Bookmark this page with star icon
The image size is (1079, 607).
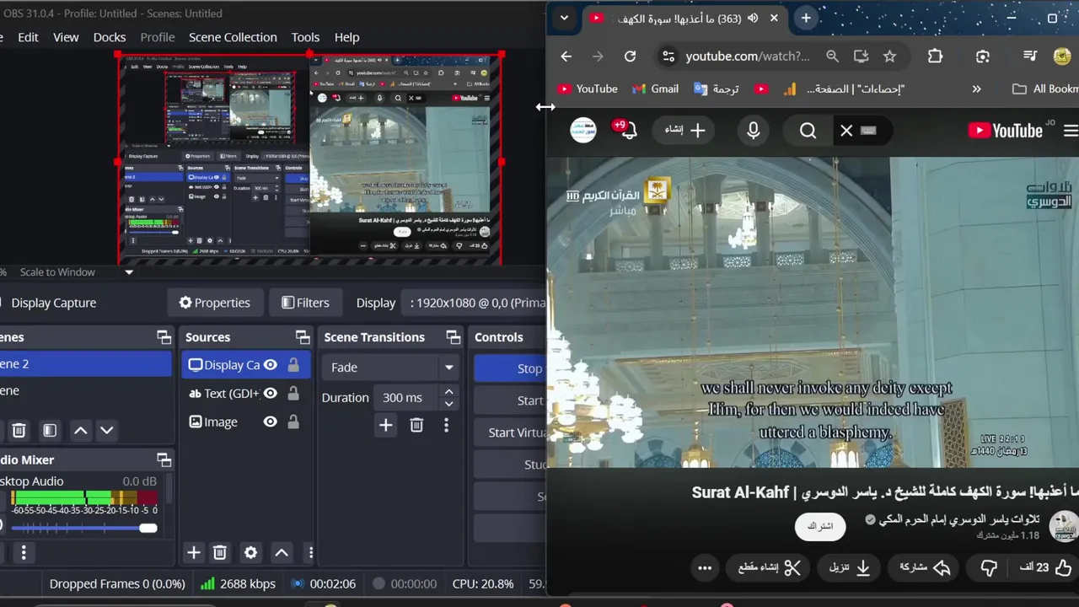click(889, 56)
